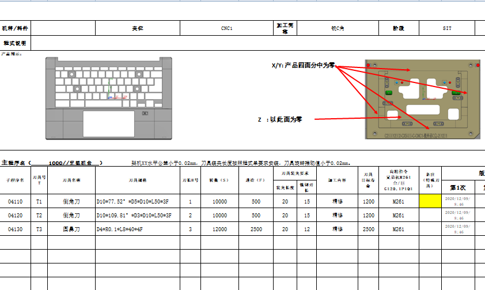Click the spindle speed 12000 cell
This screenshot has width=485, height=290.
[219, 229]
